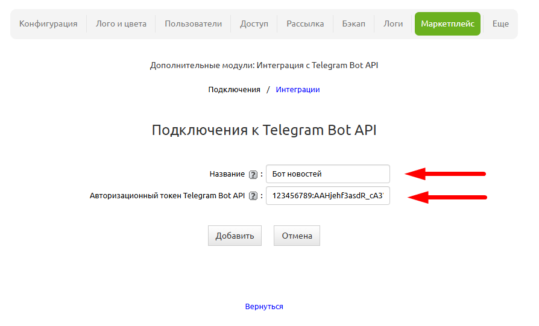Click help icon next to Название
The image size is (539, 326).
coord(253,175)
